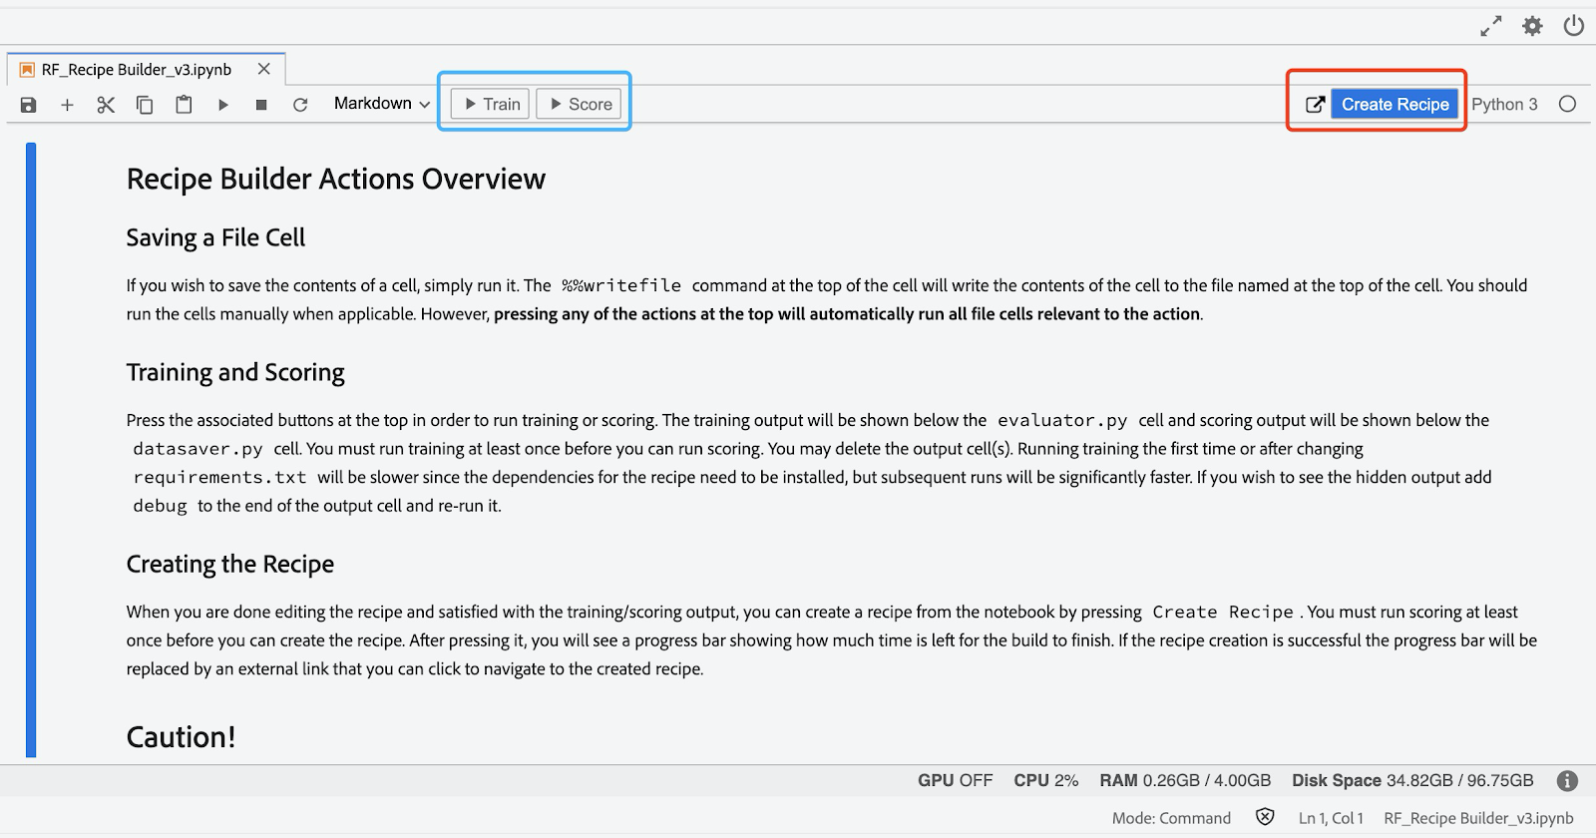The width and height of the screenshot is (1596, 838).
Task: Click the Caution! heading
Action: pyautogui.click(x=181, y=737)
